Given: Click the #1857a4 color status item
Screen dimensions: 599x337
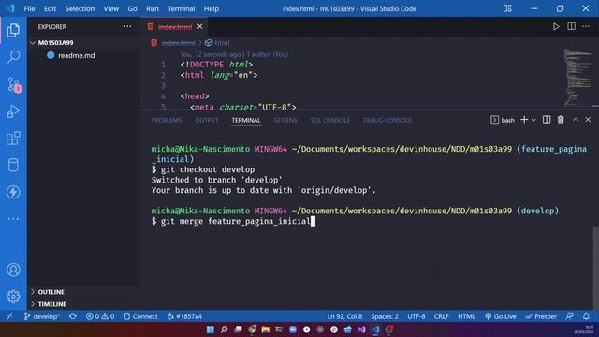Looking at the screenshot, I should tap(185, 316).
